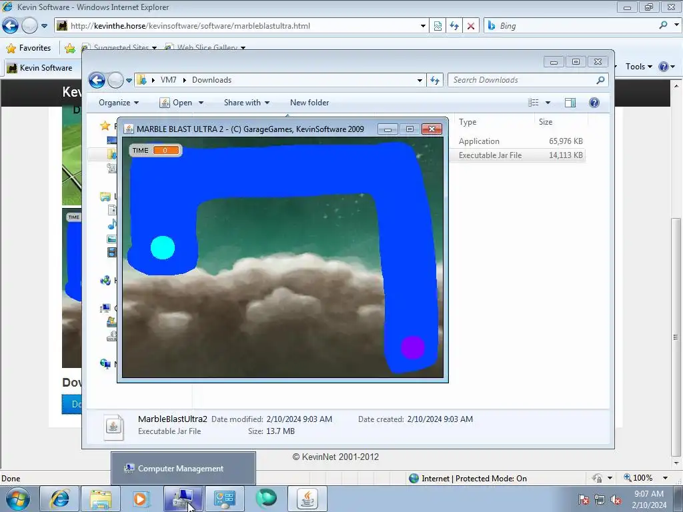Open the IE Tools menu
Screen dimensions: 683x512
[x=638, y=67]
